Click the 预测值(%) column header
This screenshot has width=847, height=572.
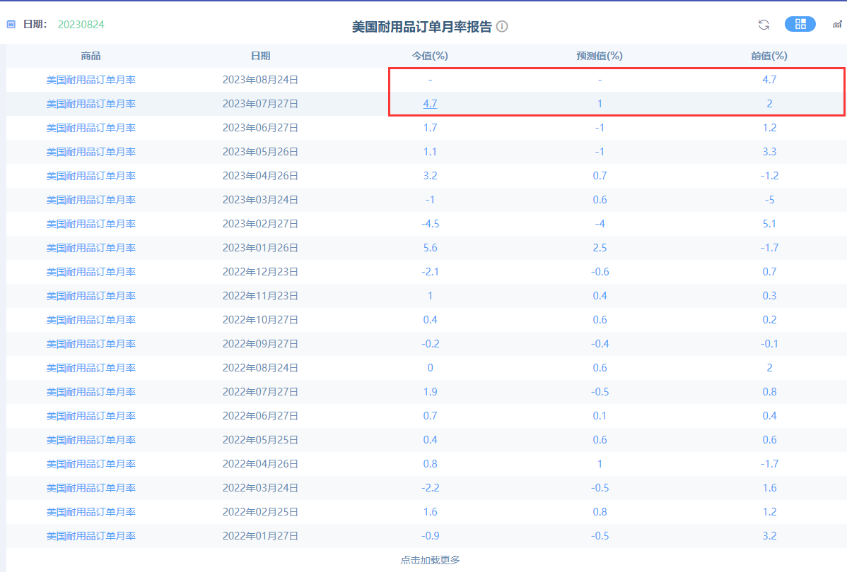600,56
